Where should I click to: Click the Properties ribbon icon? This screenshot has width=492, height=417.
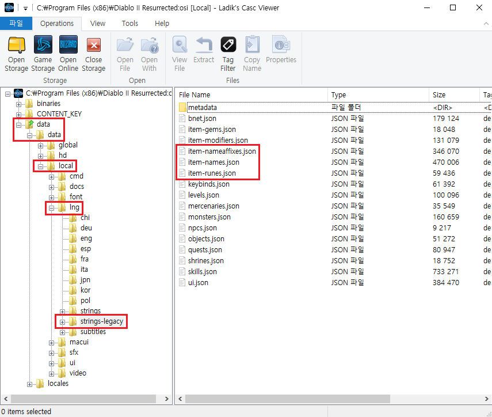pos(281,45)
